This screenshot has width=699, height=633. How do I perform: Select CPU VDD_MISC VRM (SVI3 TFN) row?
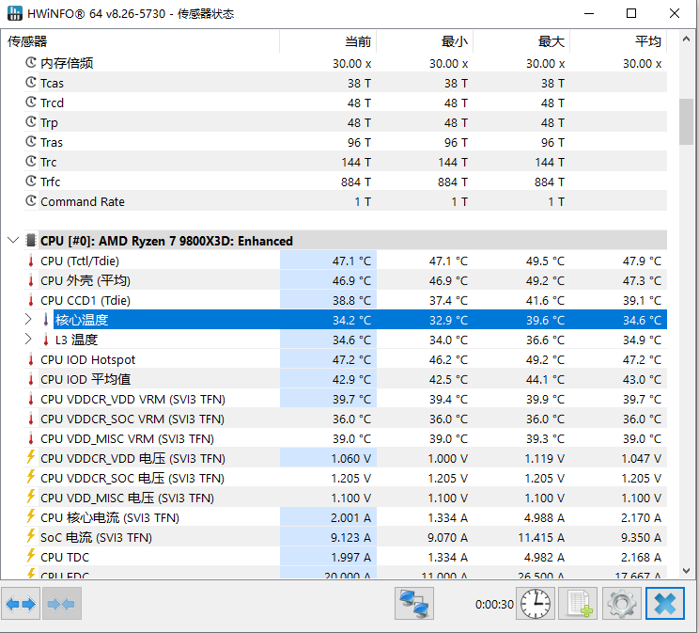pos(345,438)
